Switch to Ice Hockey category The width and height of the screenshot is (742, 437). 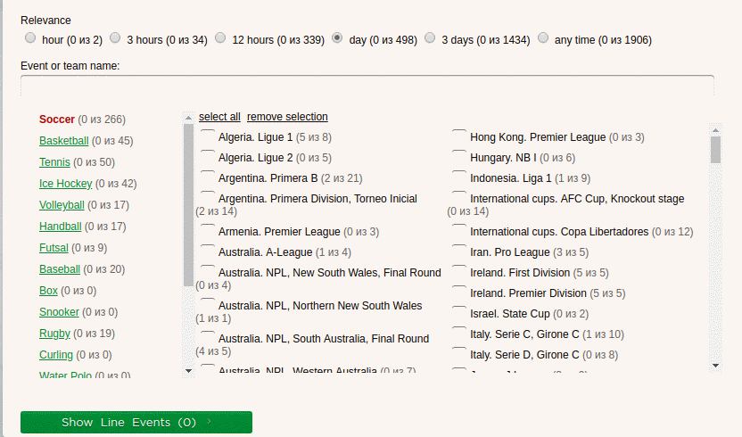pos(65,184)
